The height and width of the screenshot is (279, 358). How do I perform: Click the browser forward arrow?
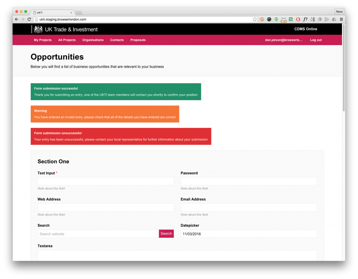click(x=23, y=20)
